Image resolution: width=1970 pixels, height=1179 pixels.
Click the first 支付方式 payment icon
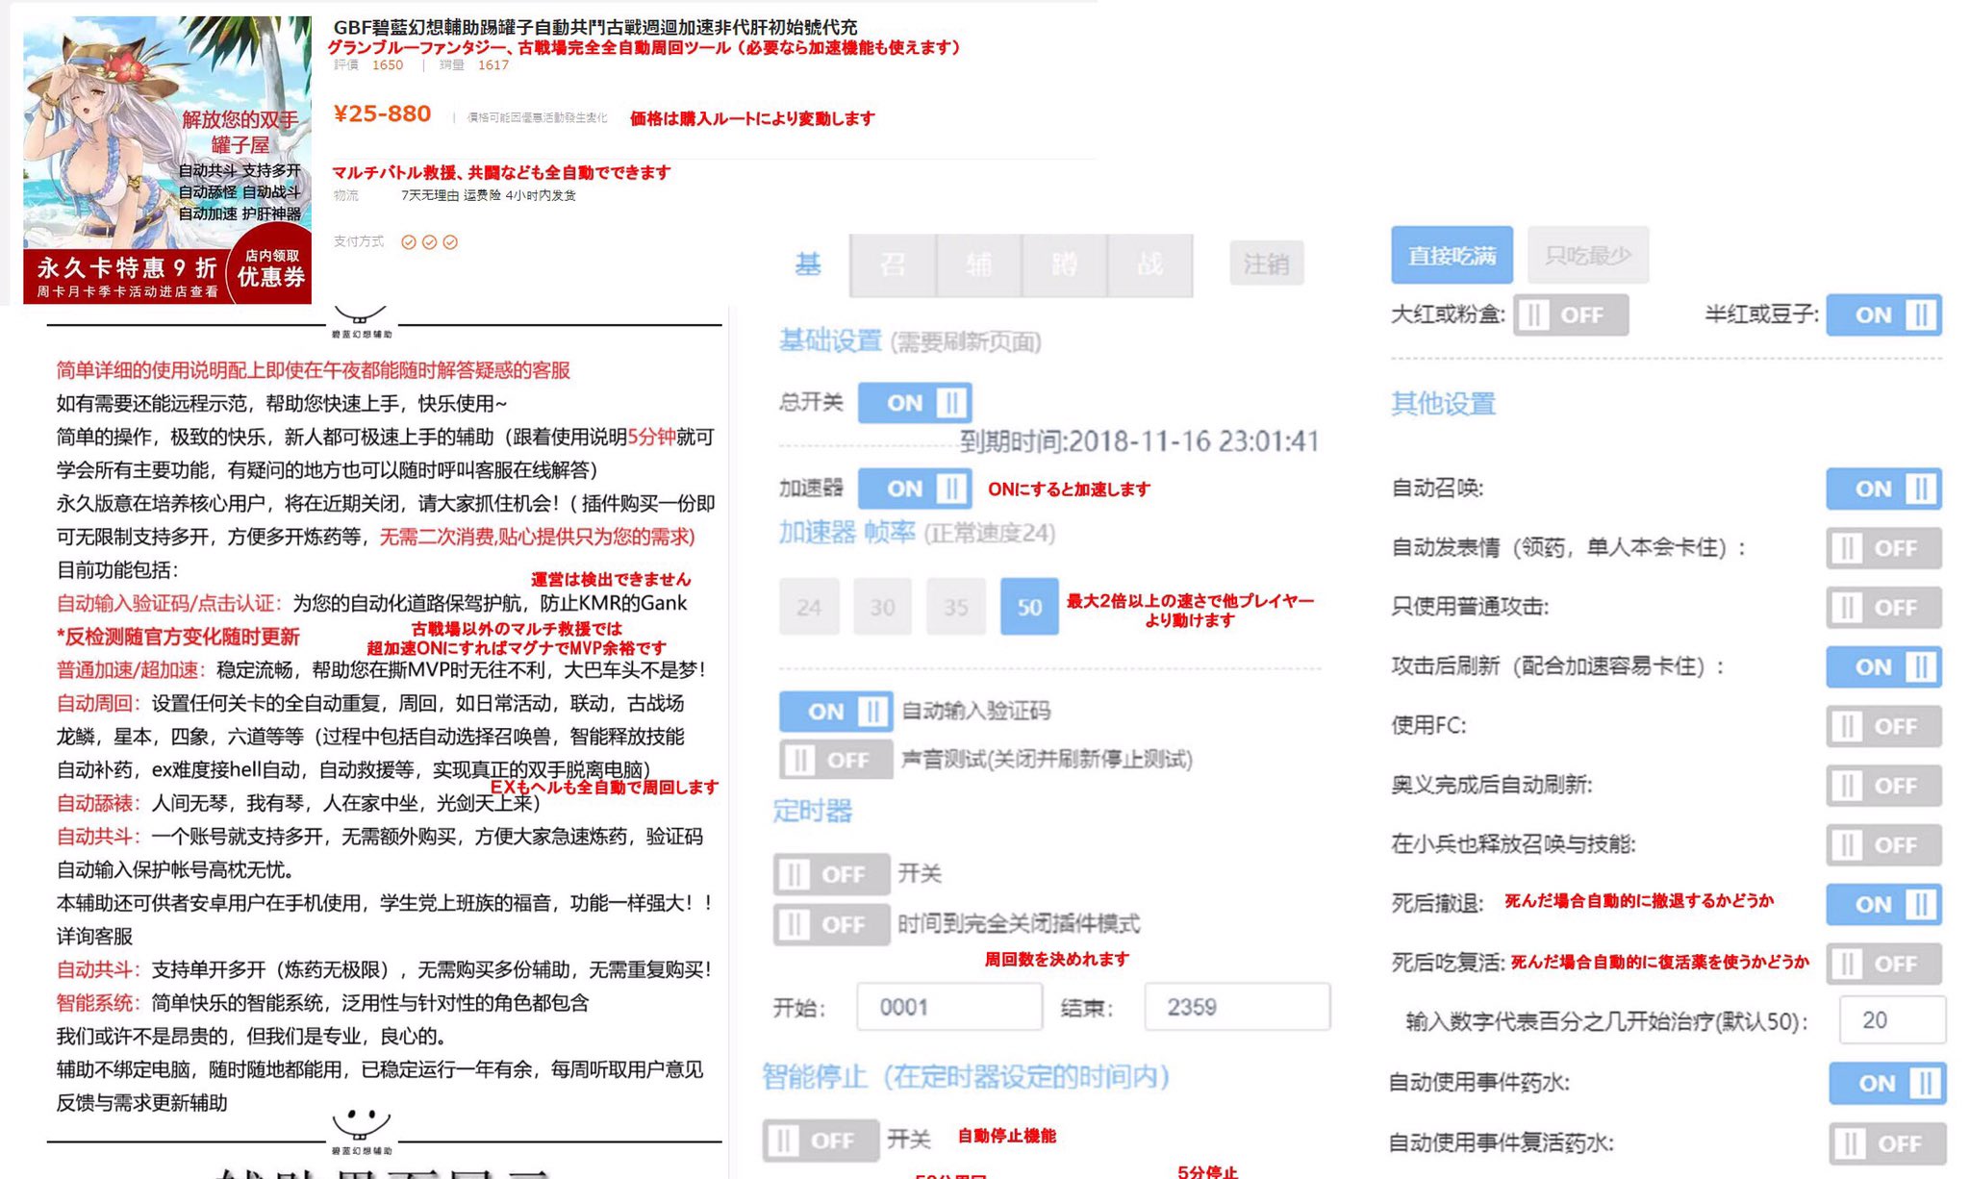tap(409, 242)
